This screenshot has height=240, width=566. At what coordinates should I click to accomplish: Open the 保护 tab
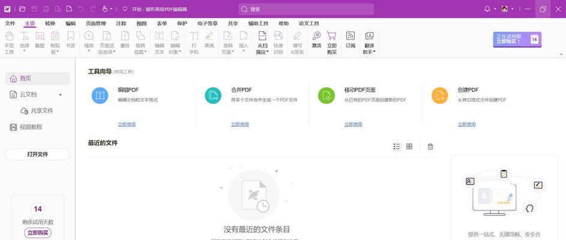(x=182, y=23)
